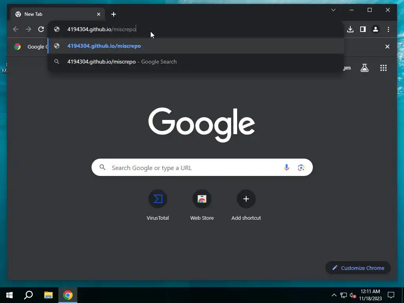Open the VirusTotal shortcut
404x303 pixels.
[x=158, y=205]
